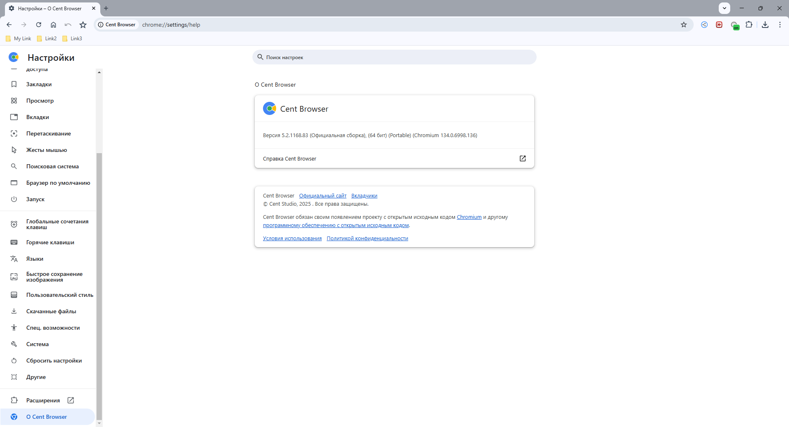Open the Вкладчики link

tap(364, 196)
